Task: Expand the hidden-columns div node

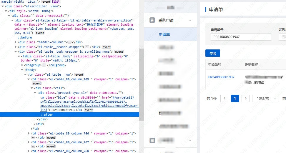Action: click(x=16, y=42)
